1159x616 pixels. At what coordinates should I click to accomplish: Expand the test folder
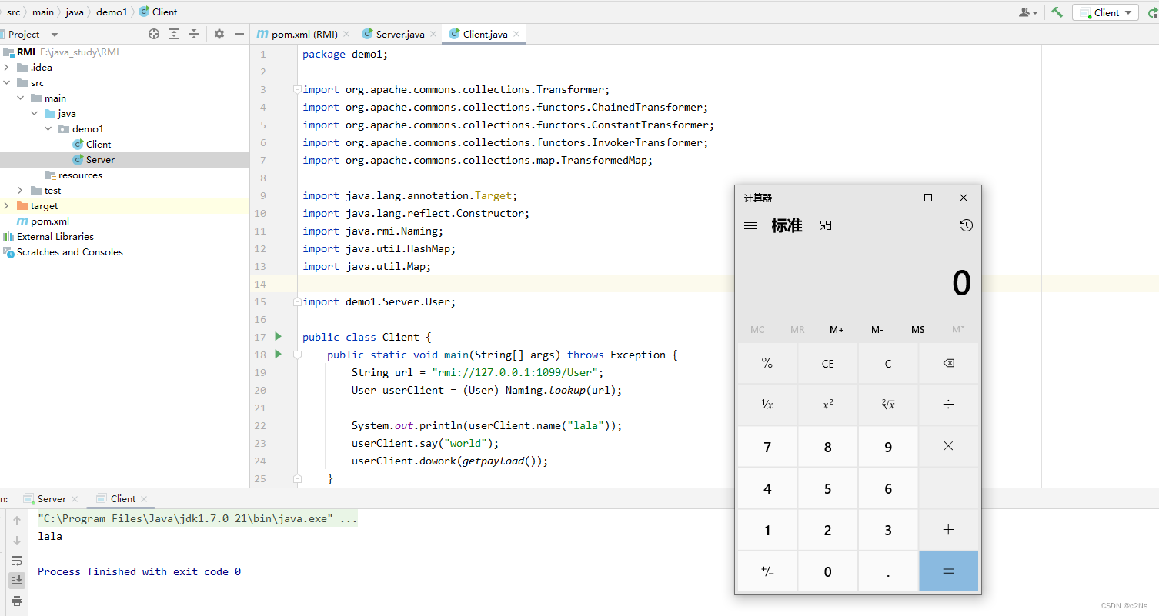point(21,191)
